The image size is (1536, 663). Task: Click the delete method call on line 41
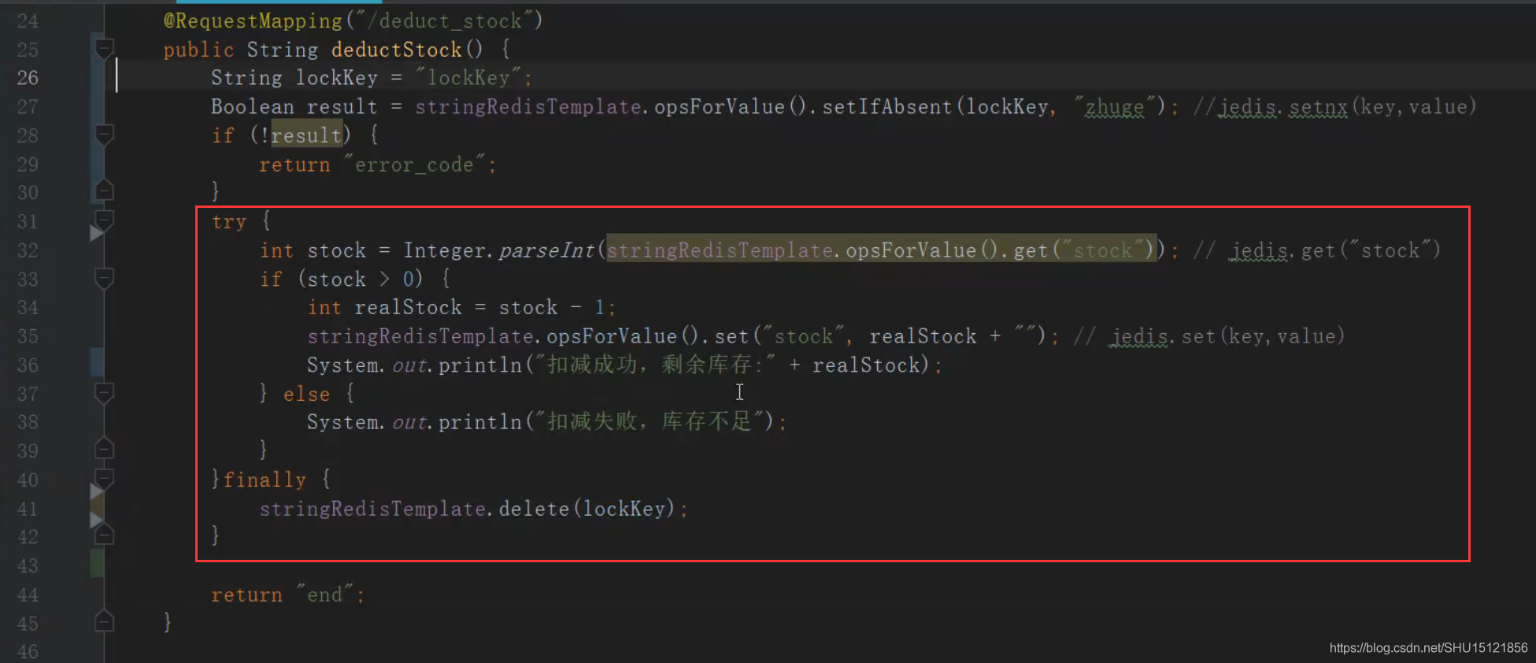tap(534, 509)
